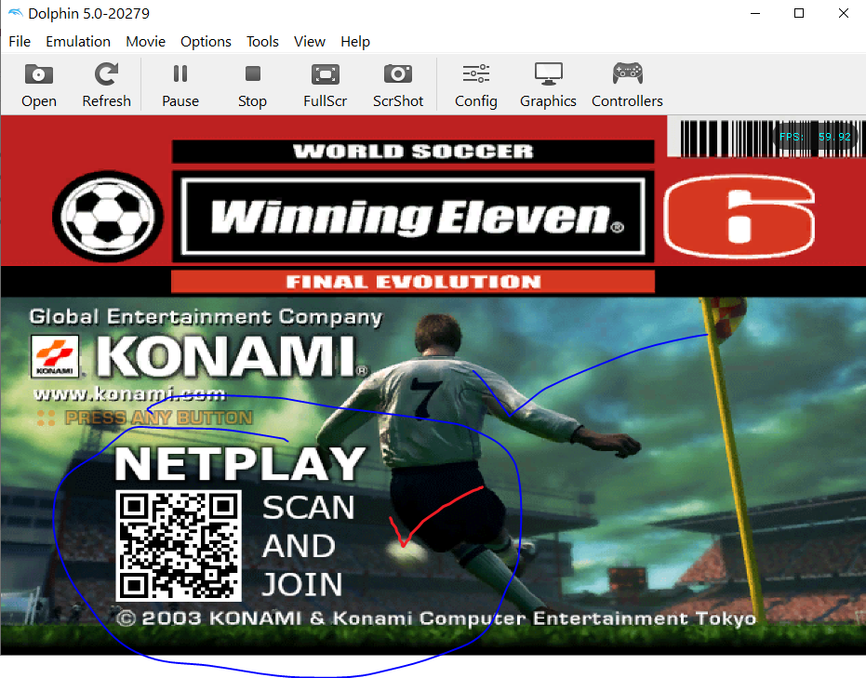Open the File menu
866x678 pixels.
point(20,42)
